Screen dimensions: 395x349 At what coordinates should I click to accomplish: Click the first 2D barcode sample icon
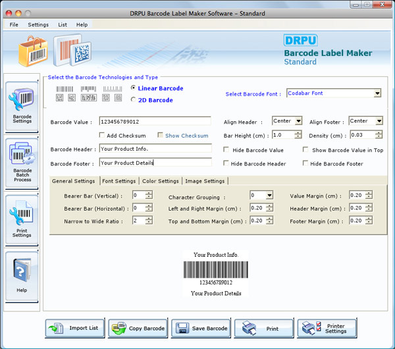(60, 97)
